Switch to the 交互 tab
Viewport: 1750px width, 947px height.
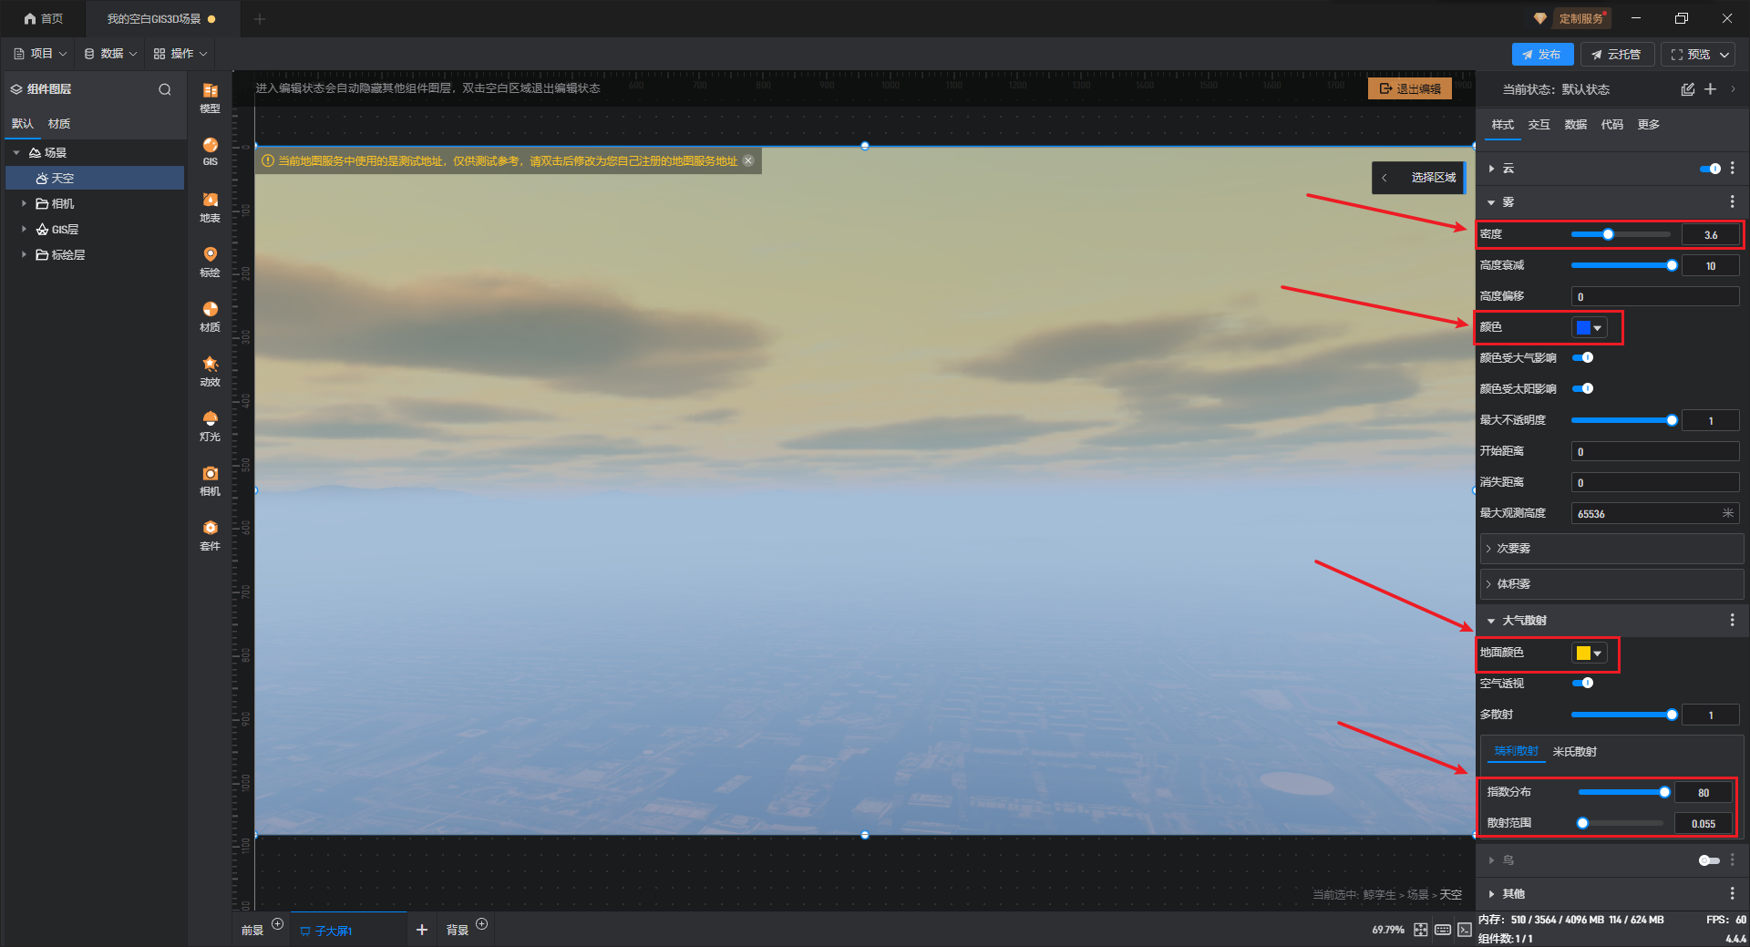(1539, 125)
